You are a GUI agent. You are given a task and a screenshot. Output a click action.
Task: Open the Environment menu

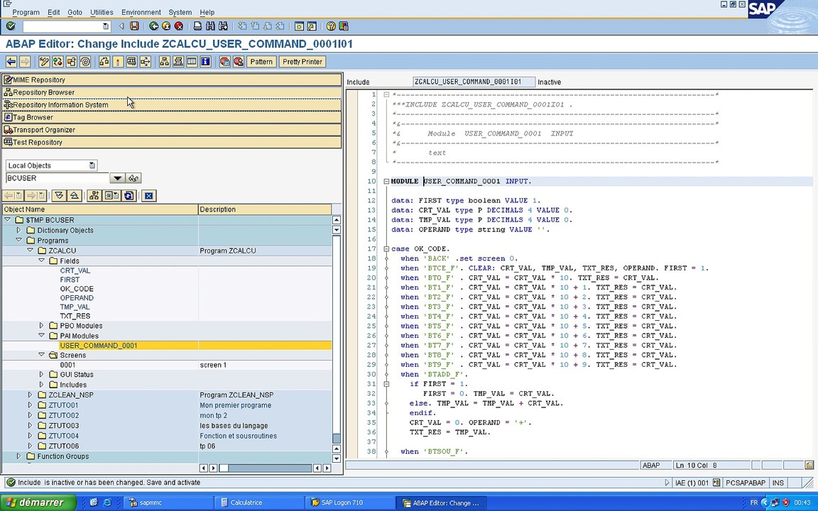point(141,12)
